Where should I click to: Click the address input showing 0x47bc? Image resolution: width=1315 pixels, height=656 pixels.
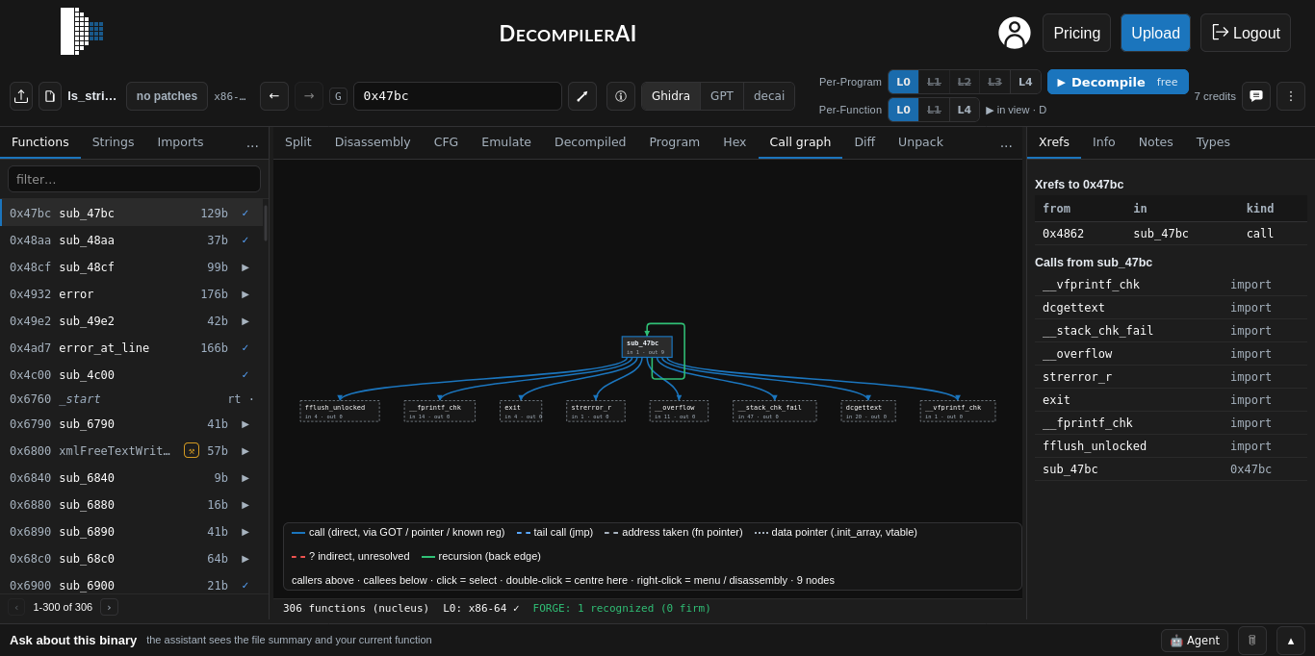[x=457, y=96]
